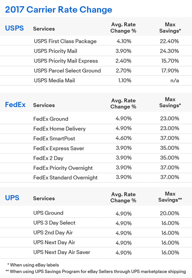Viewport: 192px width, 278px height.
Task: Select the USPS section heading
Action: (x=14, y=28)
